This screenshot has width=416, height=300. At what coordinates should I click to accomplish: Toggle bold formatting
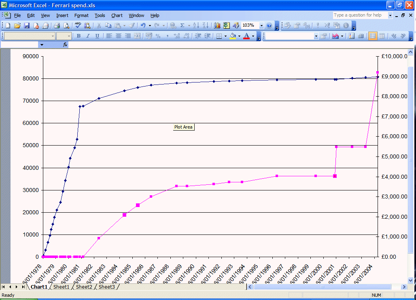pos(79,36)
